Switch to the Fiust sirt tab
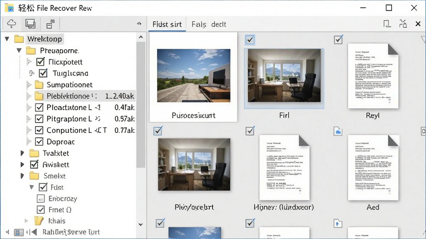Viewport: 426px width, 239px height. pyautogui.click(x=167, y=24)
